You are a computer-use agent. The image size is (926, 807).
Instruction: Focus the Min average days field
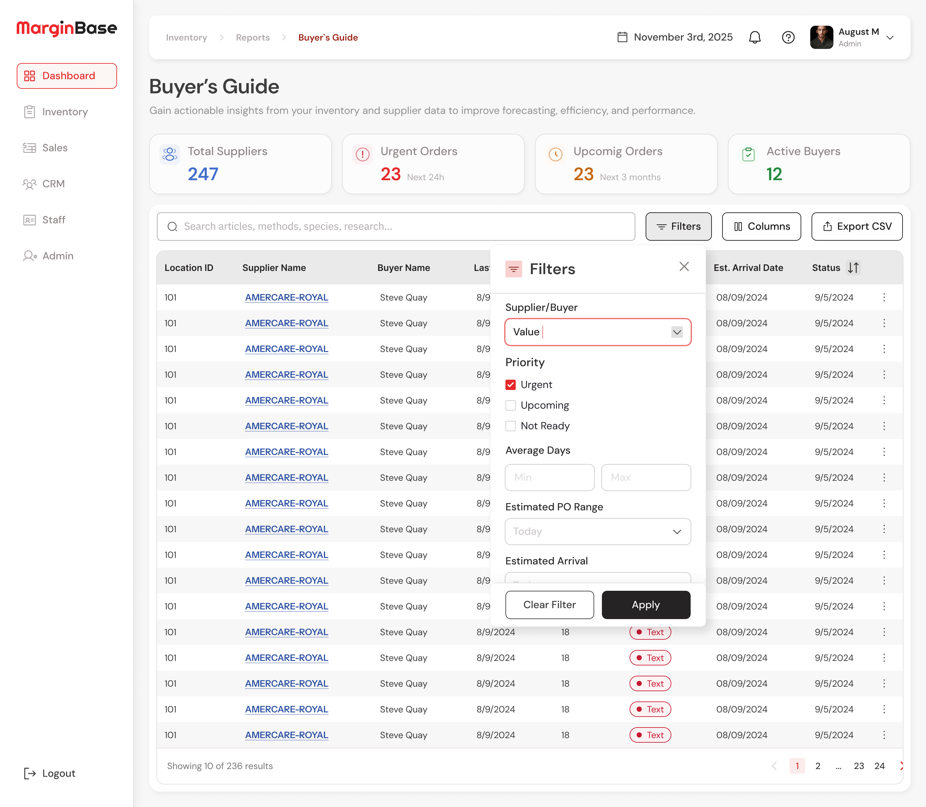point(549,478)
